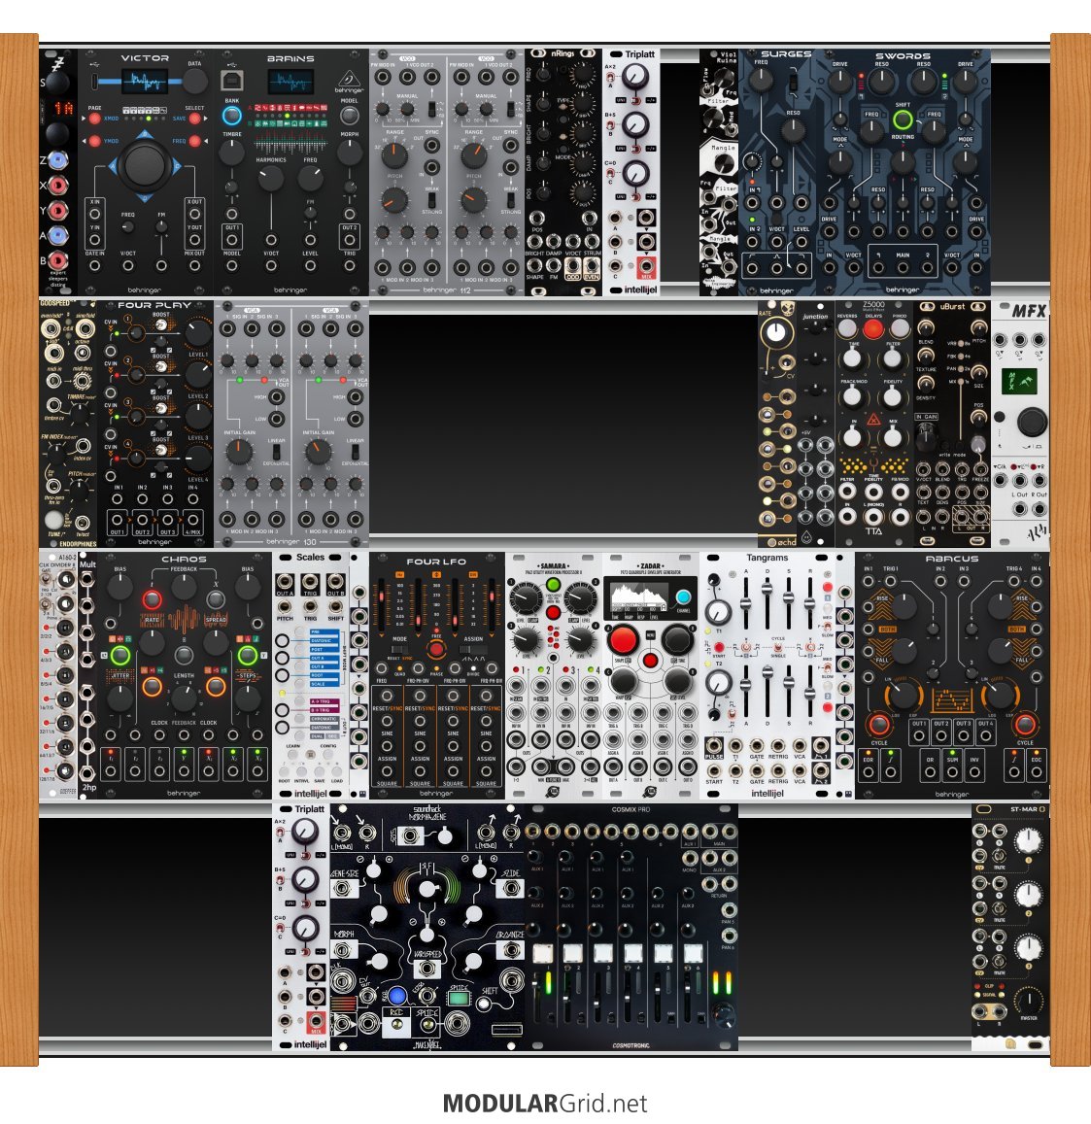Hit the red FREQ button on Victor
The height and width of the screenshot is (1124, 1091).
pyautogui.click(x=195, y=141)
